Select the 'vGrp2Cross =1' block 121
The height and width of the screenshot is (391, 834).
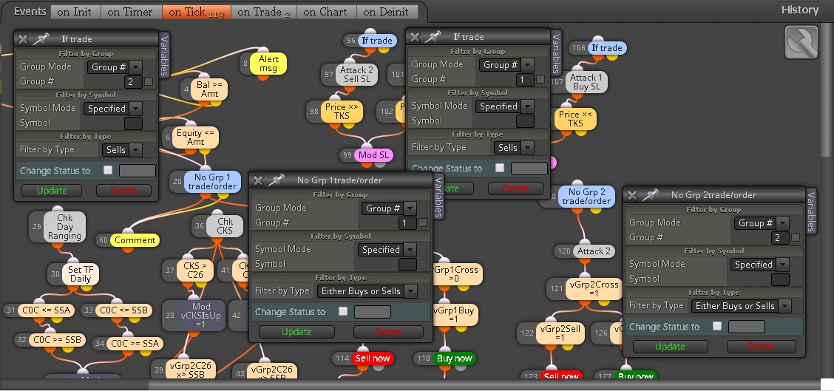(x=594, y=289)
